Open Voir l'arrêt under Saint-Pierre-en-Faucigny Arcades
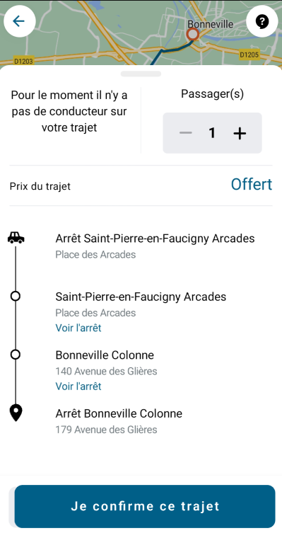The image size is (282, 538). click(78, 328)
